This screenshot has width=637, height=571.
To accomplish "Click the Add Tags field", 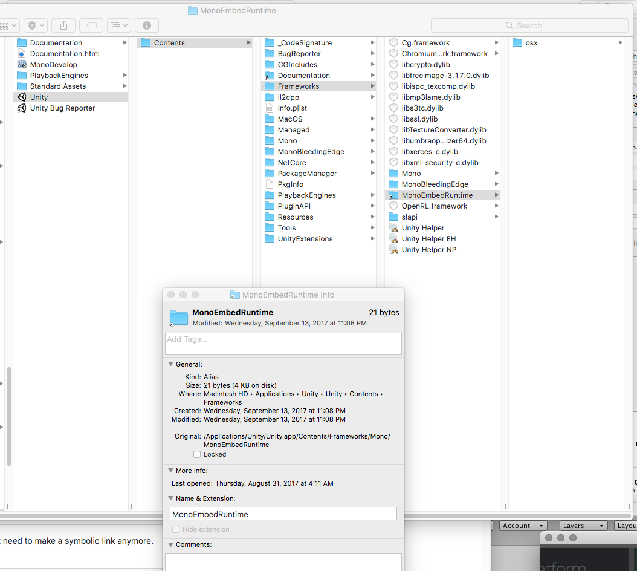I will 283,344.
